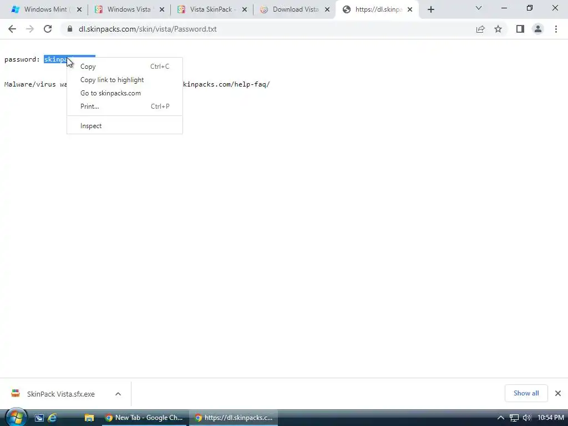Minimize the Chrome window

pyautogui.click(x=504, y=8)
